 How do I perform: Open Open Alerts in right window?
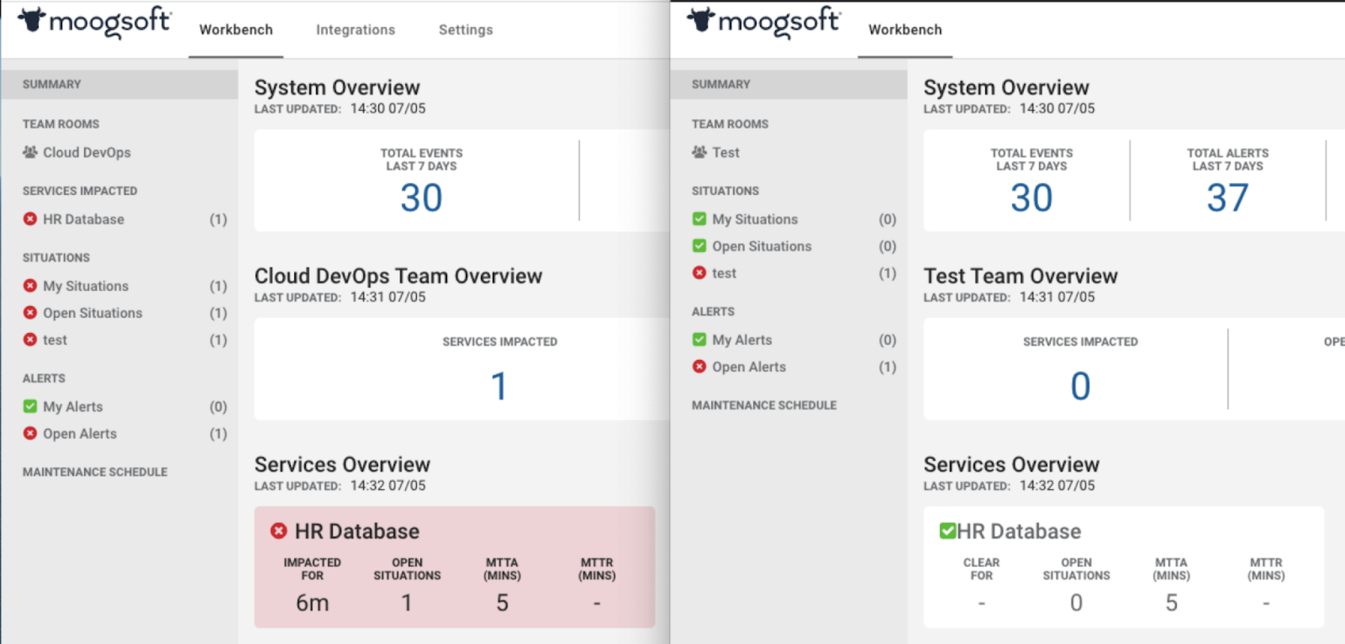[x=749, y=367]
